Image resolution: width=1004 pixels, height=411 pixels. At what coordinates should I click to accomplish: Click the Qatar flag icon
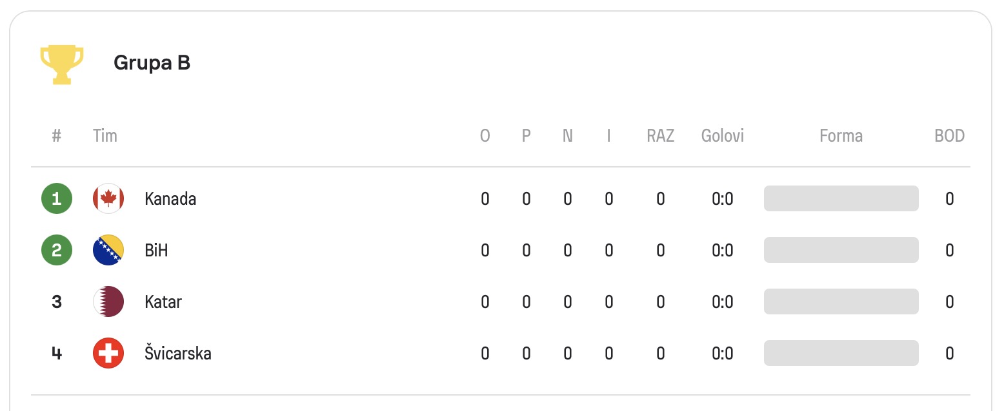(x=108, y=301)
